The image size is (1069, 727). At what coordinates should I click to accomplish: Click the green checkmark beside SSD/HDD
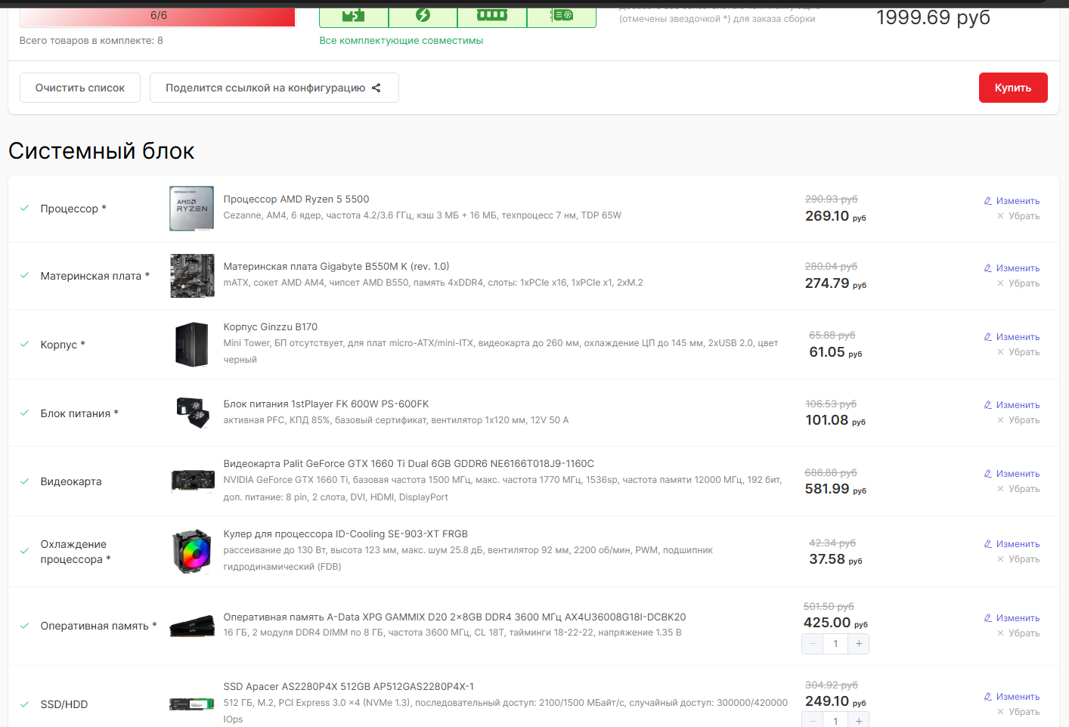pos(25,704)
